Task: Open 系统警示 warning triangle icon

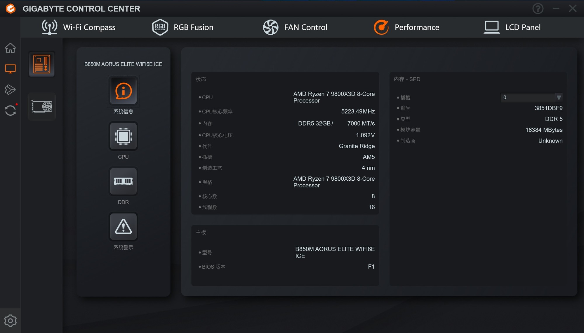Action: [x=123, y=227]
